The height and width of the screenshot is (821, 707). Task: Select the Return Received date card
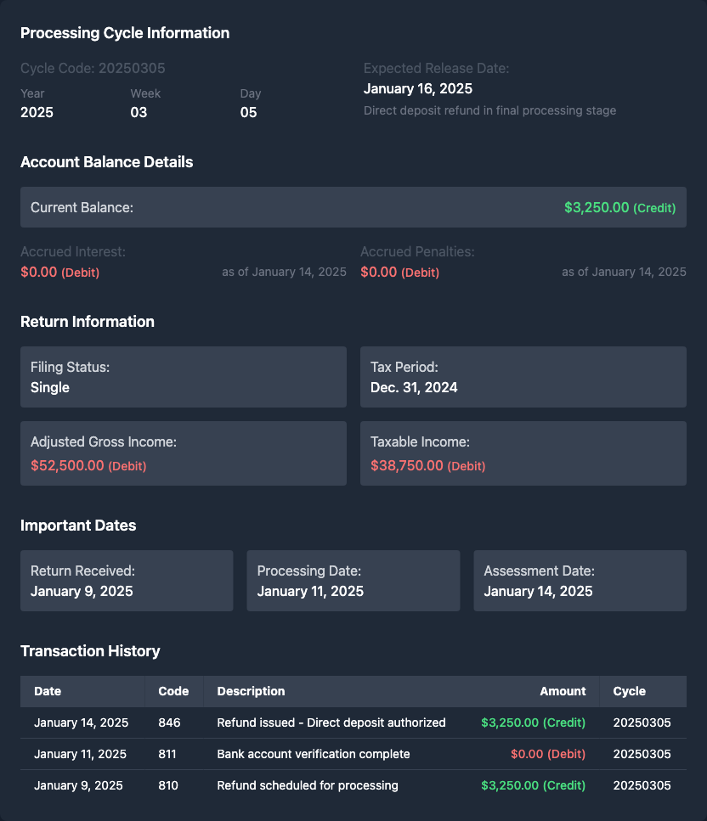[127, 581]
